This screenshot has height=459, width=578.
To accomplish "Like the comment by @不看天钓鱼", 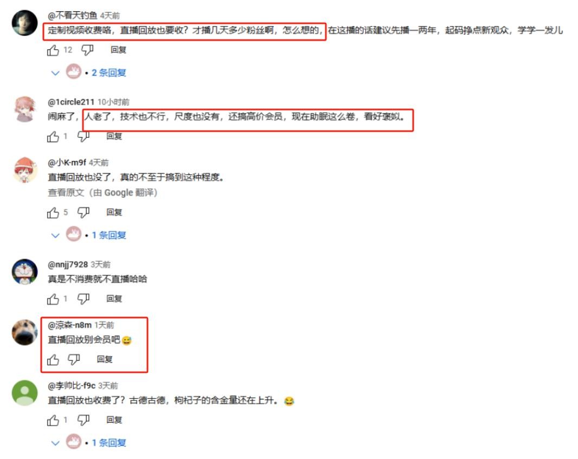I will (x=53, y=50).
